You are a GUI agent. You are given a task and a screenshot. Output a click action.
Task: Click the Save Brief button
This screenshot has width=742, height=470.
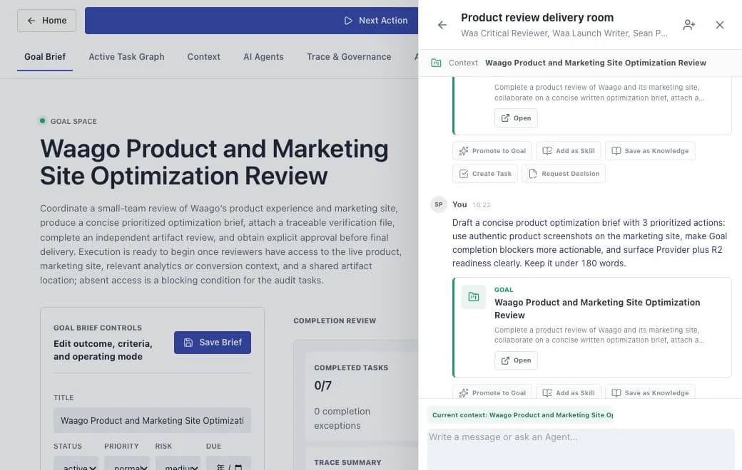[x=213, y=343]
